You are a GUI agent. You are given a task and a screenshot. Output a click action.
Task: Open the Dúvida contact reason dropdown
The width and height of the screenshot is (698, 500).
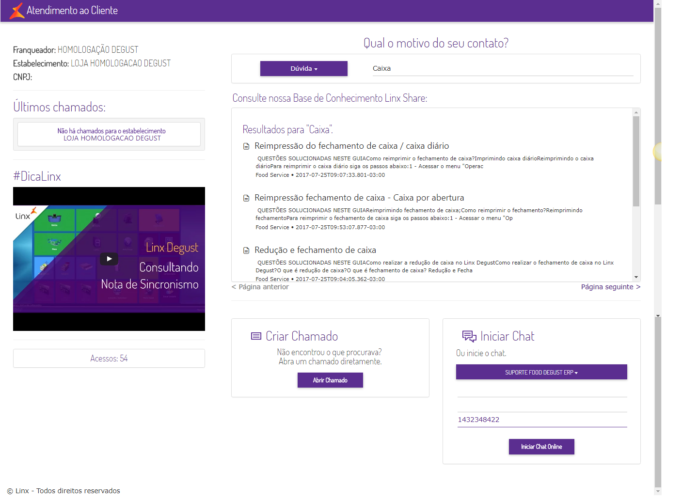coord(304,69)
